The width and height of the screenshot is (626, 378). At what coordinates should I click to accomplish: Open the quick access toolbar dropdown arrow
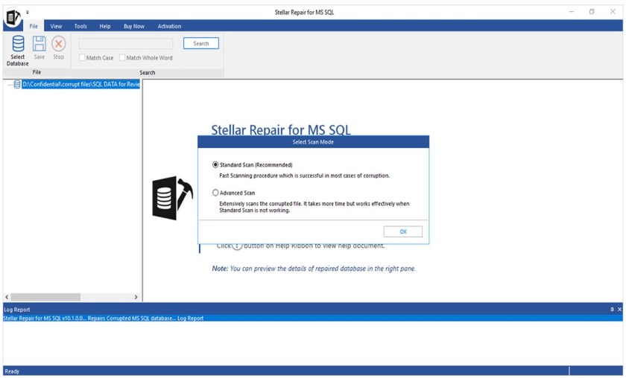click(x=28, y=13)
